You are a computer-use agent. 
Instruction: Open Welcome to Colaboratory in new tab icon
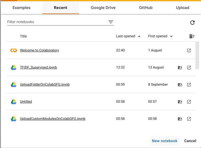(189, 50)
